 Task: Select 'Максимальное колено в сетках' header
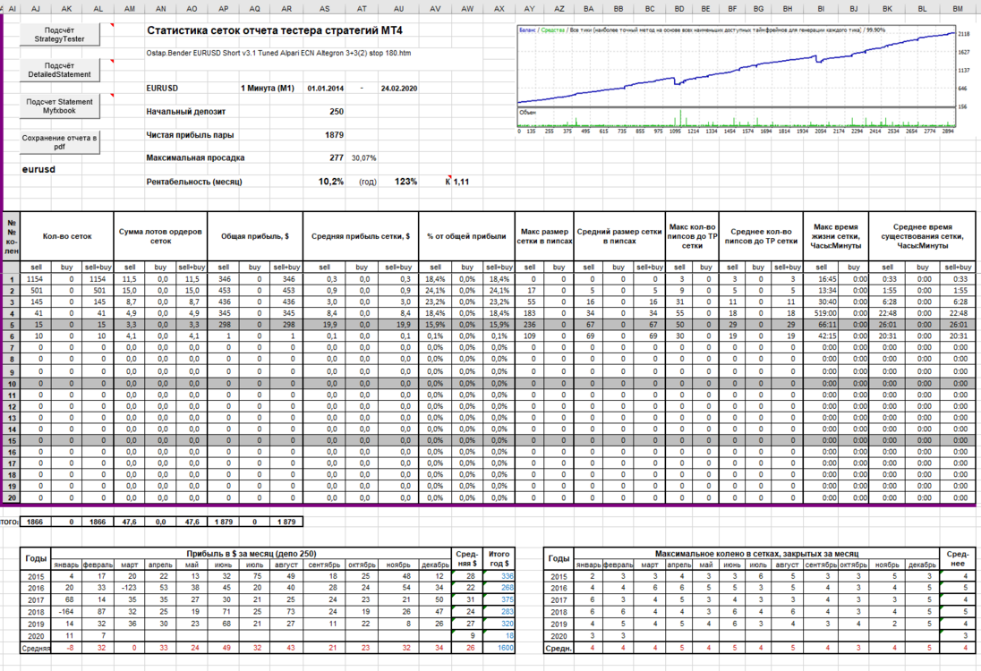coord(757,554)
